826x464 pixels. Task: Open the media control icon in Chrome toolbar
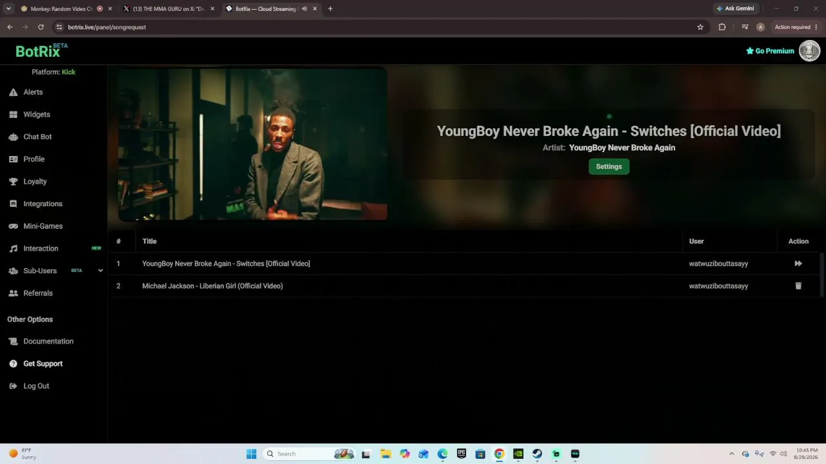745,27
